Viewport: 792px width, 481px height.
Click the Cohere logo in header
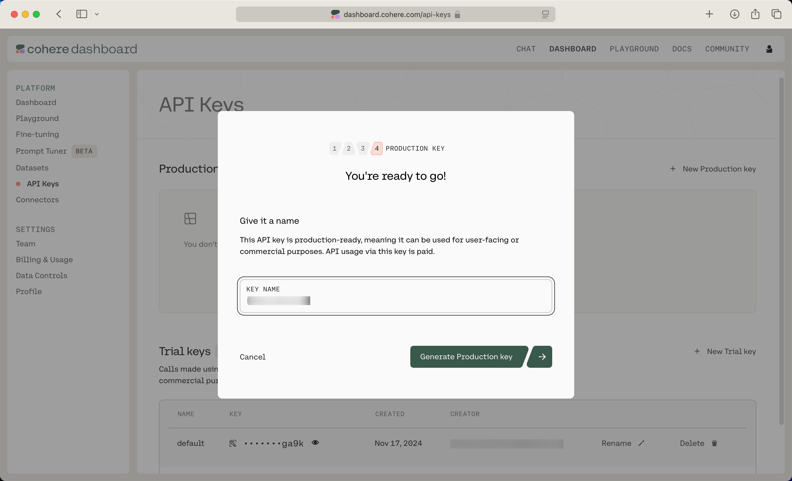tap(76, 49)
